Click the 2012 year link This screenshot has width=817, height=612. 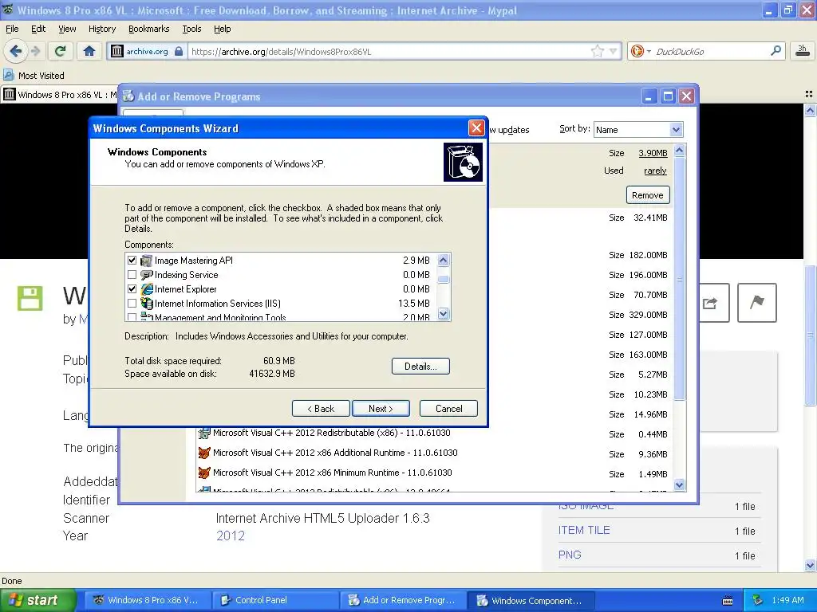coord(231,536)
